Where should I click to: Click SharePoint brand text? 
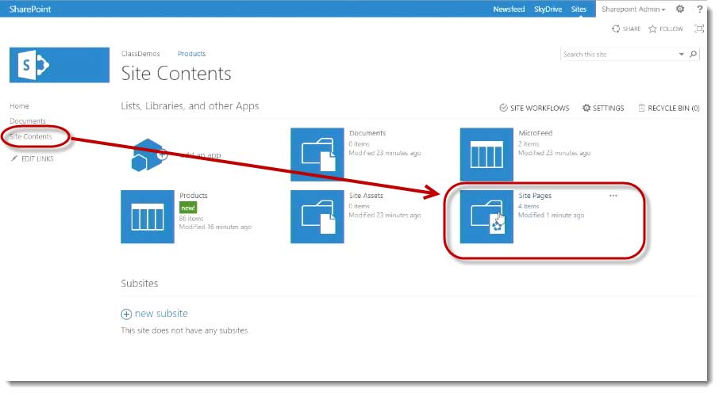[x=30, y=10]
